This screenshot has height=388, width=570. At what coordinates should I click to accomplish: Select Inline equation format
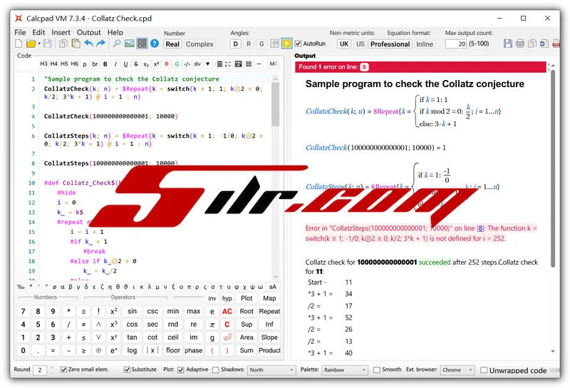coord(425,44)
